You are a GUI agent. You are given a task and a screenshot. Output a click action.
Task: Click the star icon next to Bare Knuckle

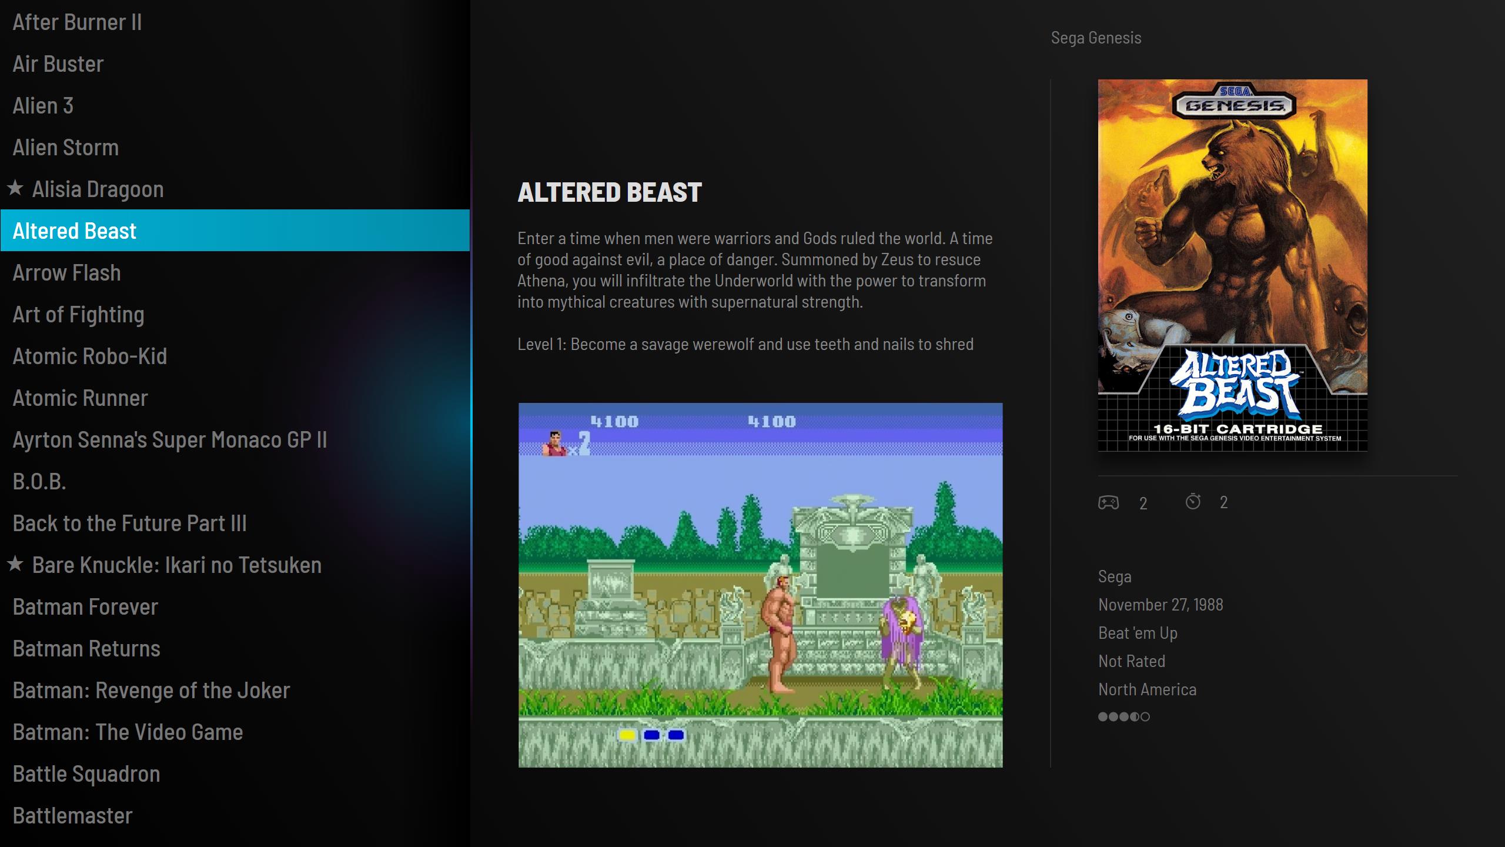tap(15, 564)
